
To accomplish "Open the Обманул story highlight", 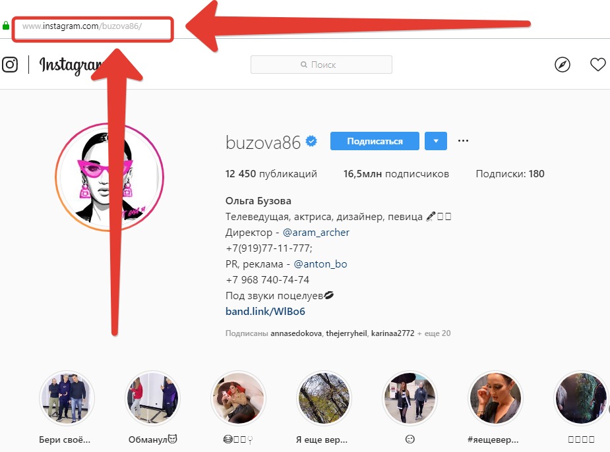I will coord(152,397).
